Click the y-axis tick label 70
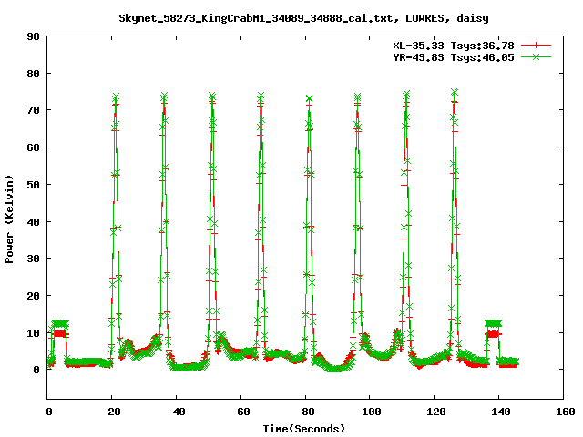Screen dimensions: 583x437 [x=33, y=110]
